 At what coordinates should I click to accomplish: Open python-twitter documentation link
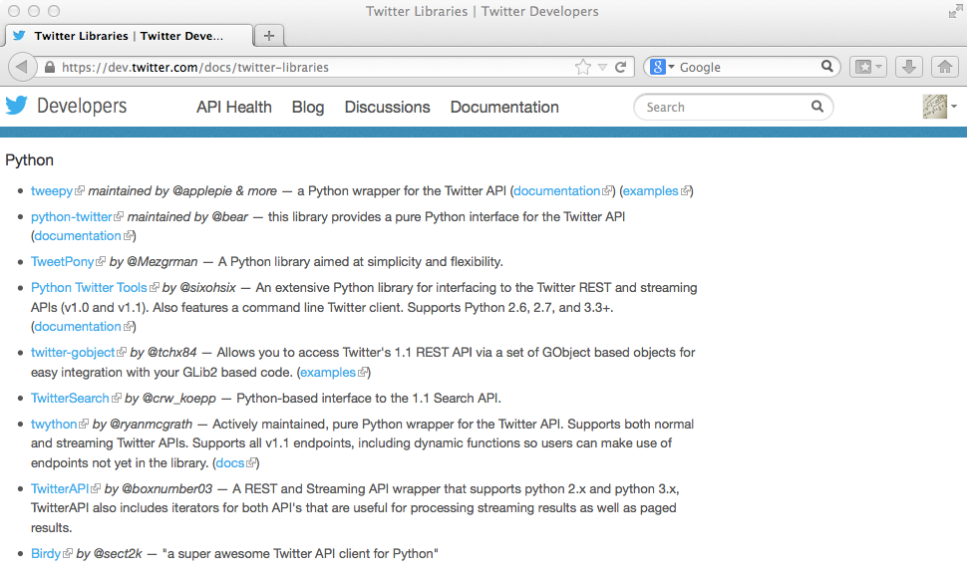click(x=78, y=236)
